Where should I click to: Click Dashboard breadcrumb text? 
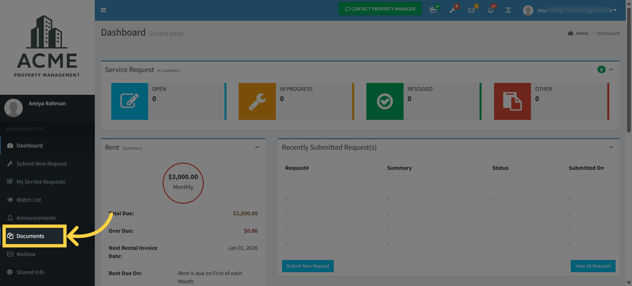[x=608, y=33]
